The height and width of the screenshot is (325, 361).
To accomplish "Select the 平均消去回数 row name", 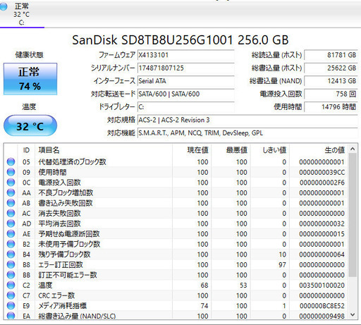I will [59, 223].
